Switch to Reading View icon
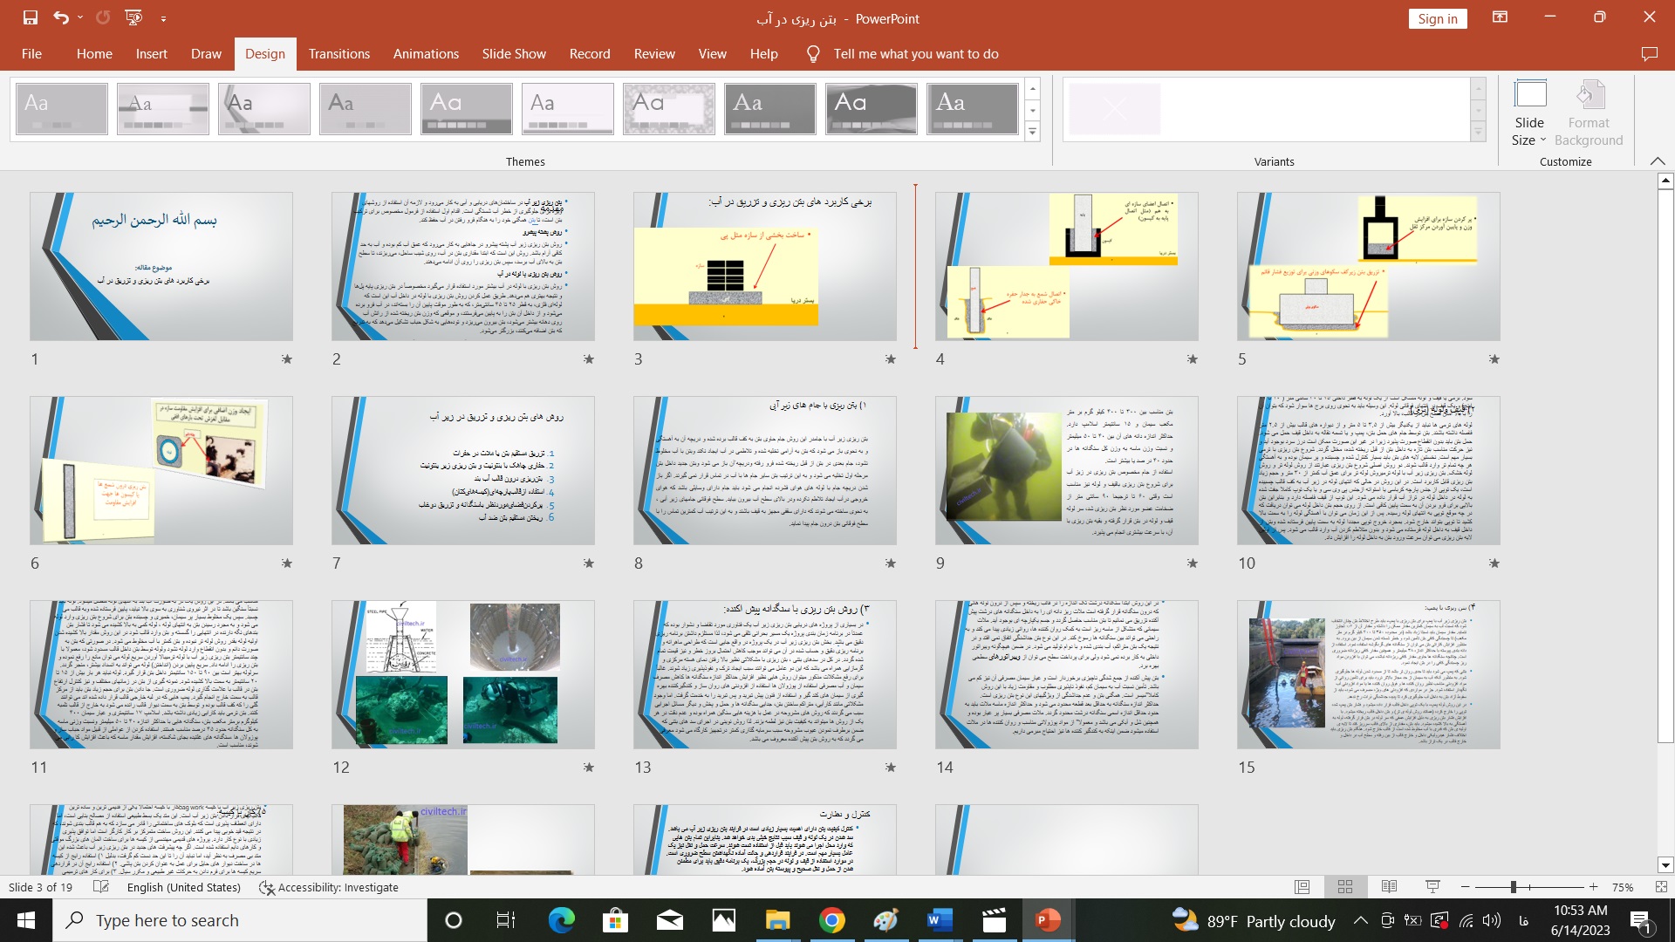This screenshot has width=1675, height=942. click(x=1389, y=887)
